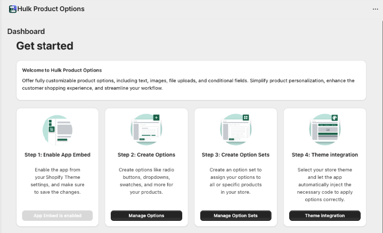This screenshot has height=233, width=383.
Task: Open Manage Options
Action: click(146, 215)
